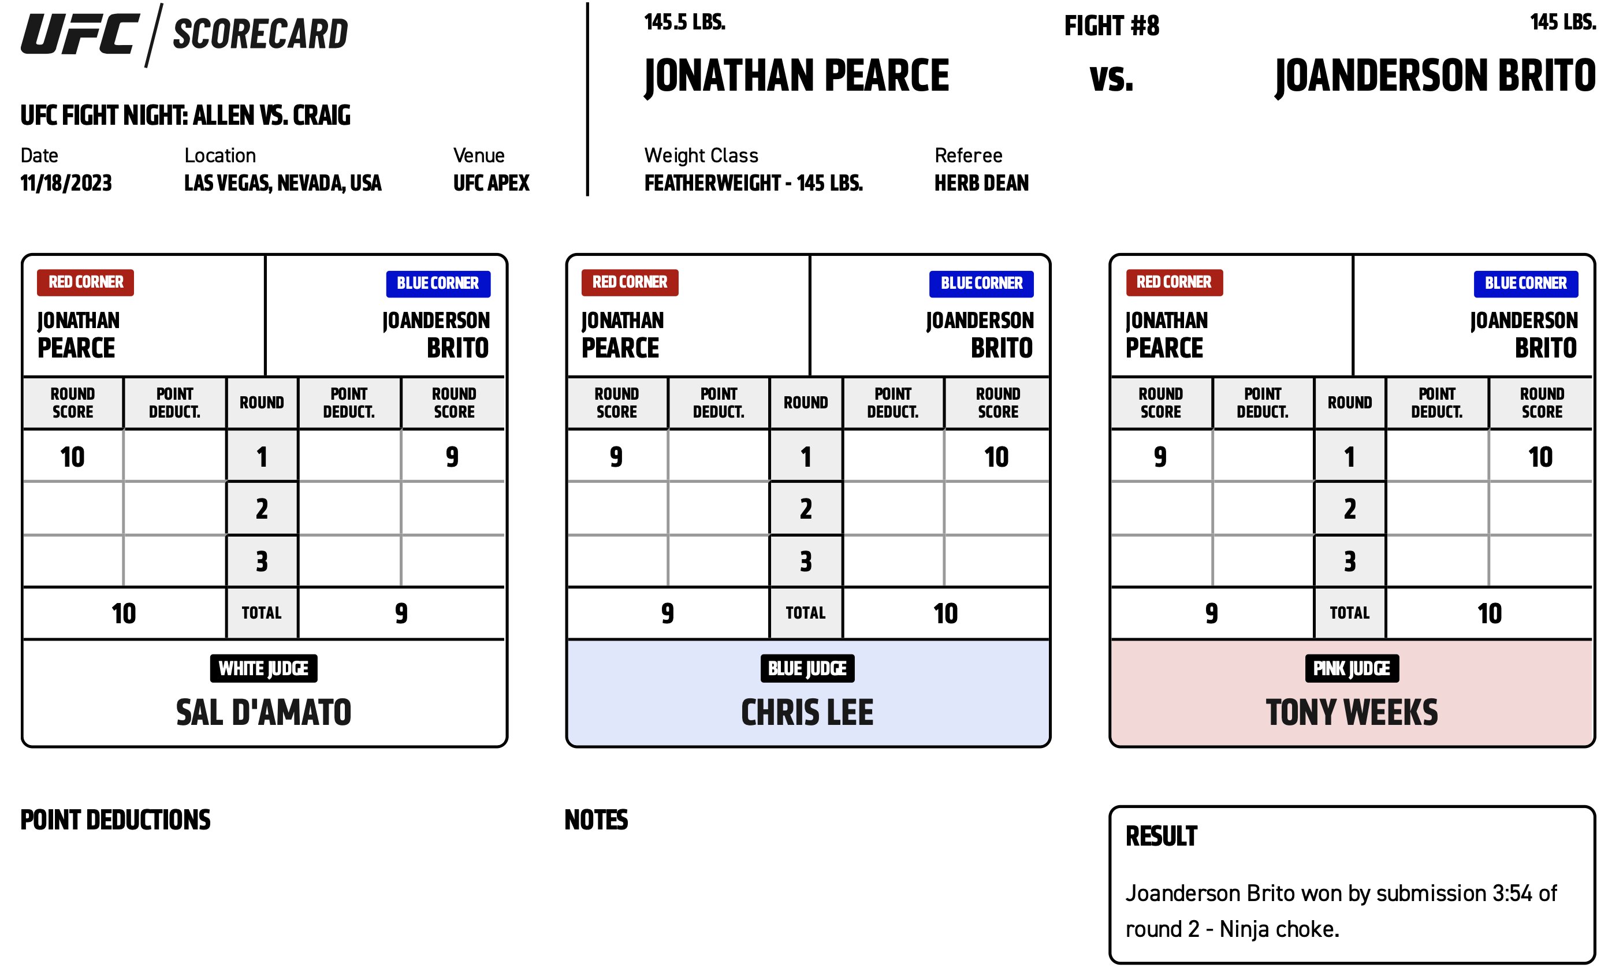Open UFC FIGHT NIGHT event details
This screenshot has width=1623, height=975.
tap(184, 116)
